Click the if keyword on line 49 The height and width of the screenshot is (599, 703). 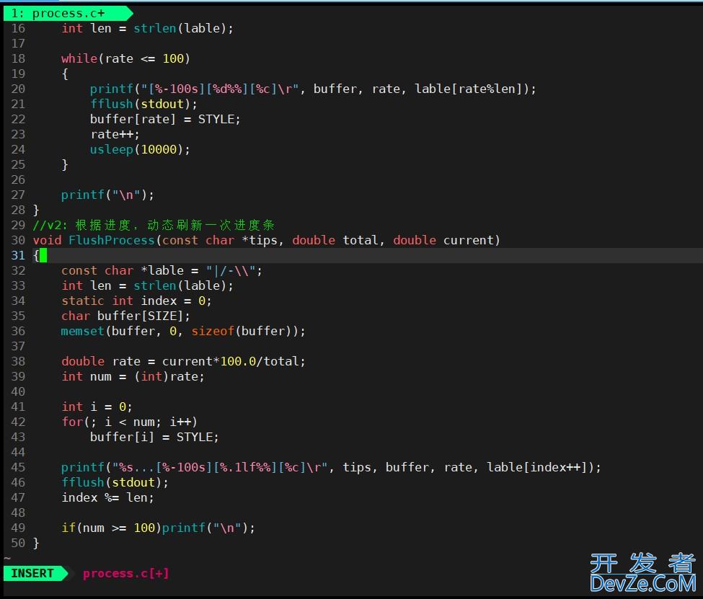point(68,528)
